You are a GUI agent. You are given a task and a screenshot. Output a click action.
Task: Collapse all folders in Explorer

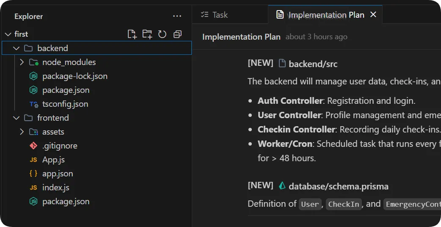[x=177, y=34]
